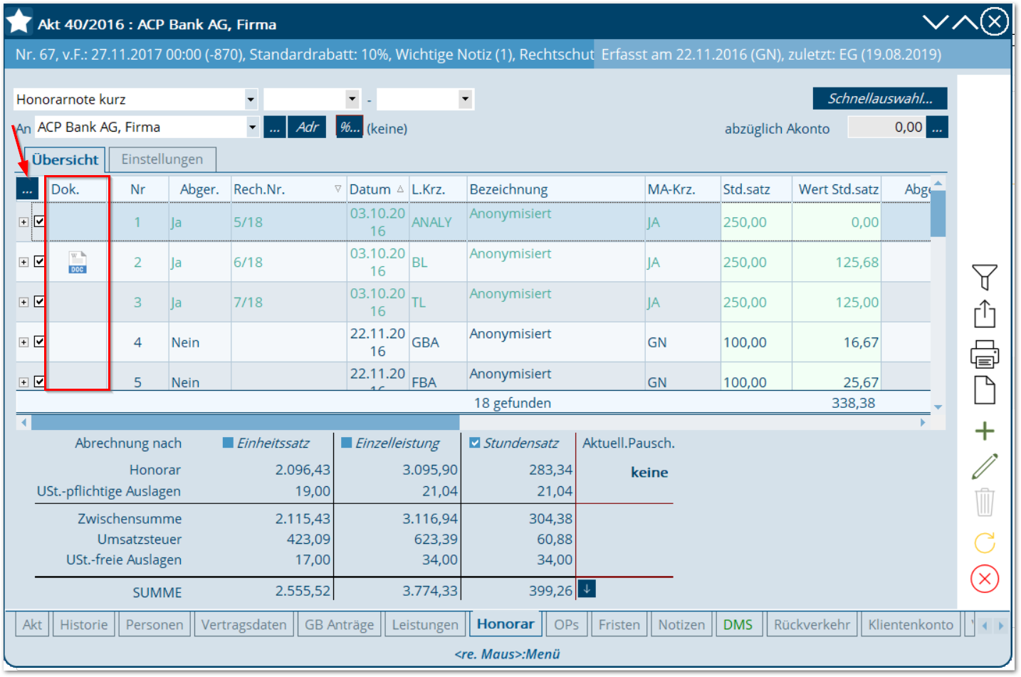Toggle checkbox of row 5 FBA

click(40, 381)
